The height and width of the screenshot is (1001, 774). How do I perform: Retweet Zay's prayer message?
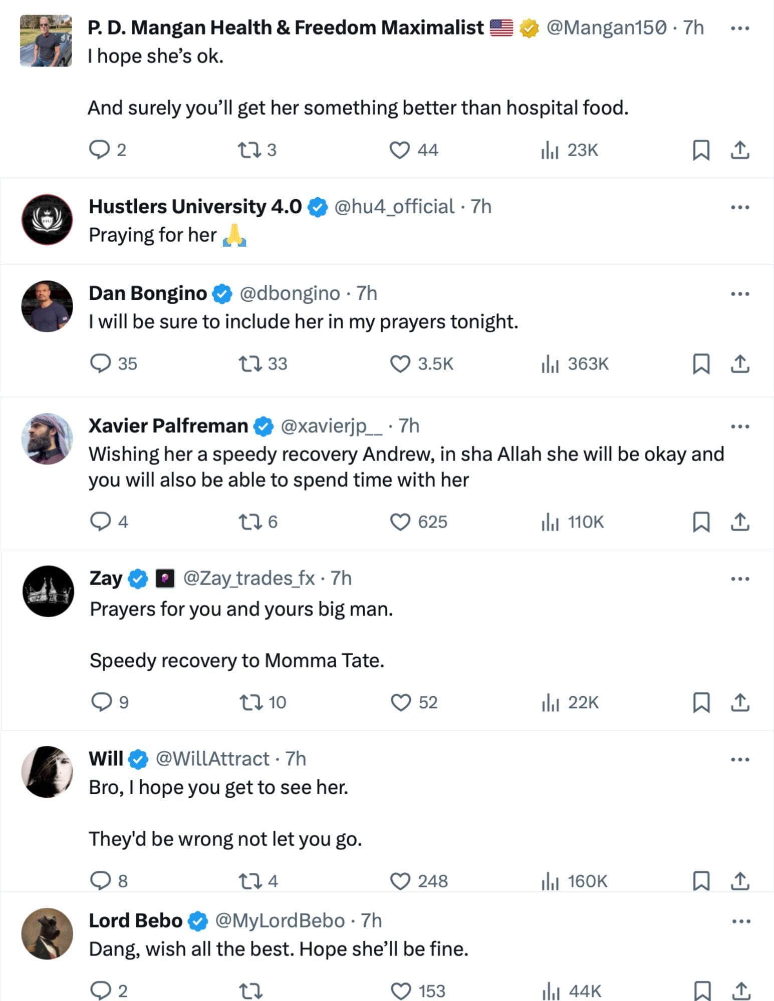253,702
